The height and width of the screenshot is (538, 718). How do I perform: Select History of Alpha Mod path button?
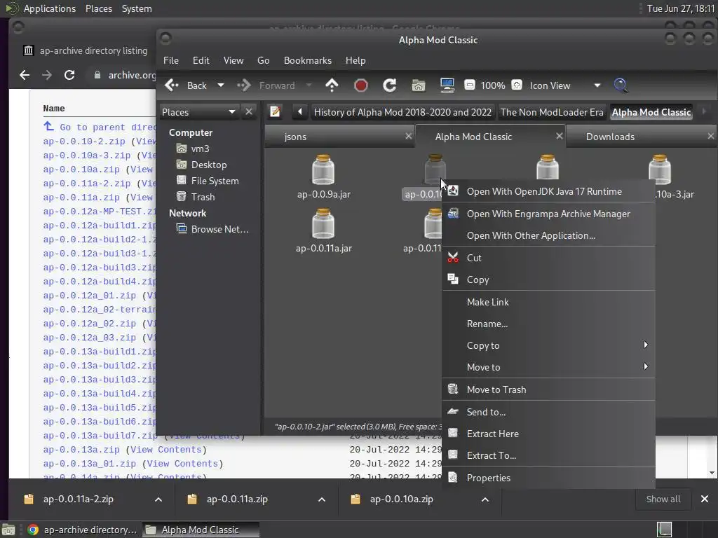(402, 112)
